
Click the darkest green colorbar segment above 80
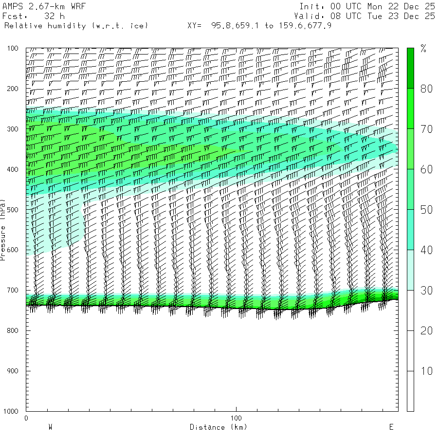[410, 68]
